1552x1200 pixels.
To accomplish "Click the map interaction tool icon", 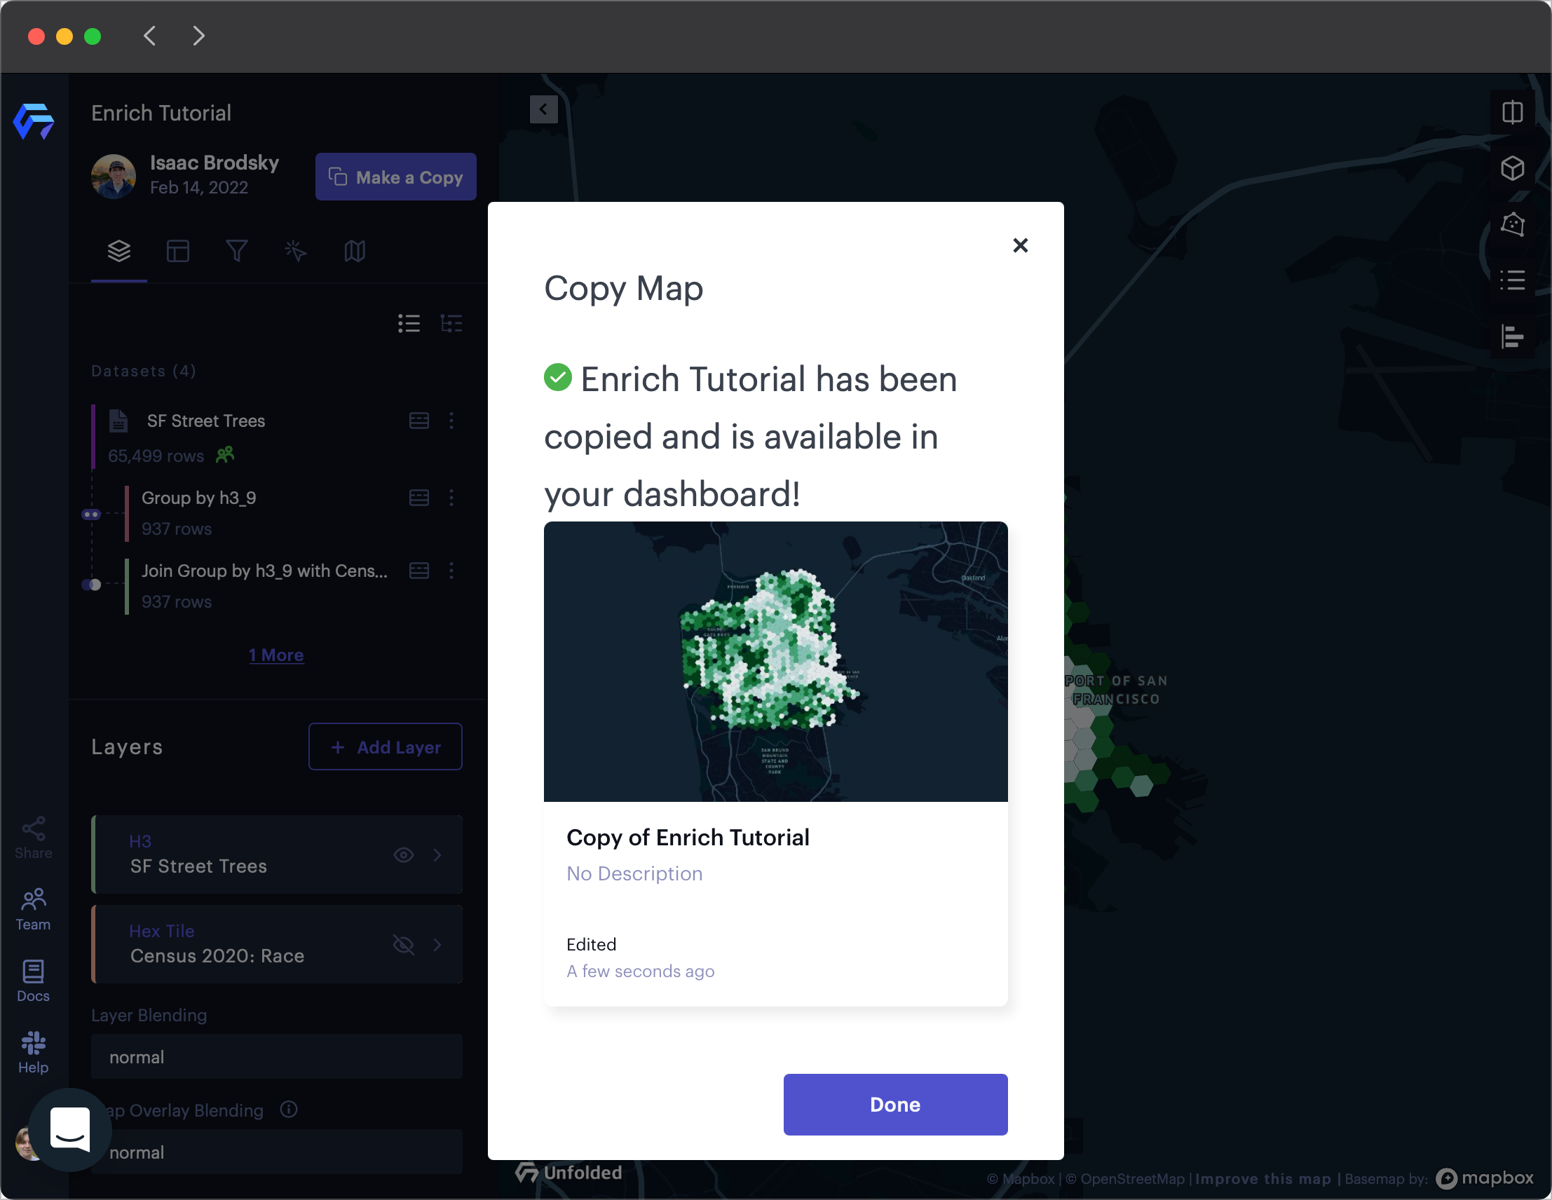I will click(294, 252).
